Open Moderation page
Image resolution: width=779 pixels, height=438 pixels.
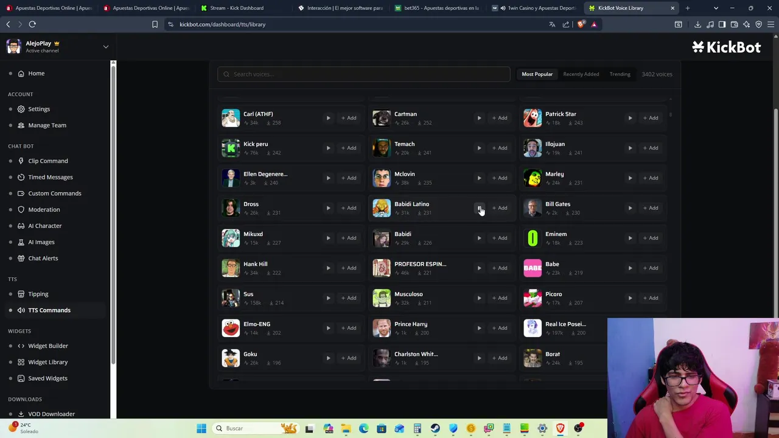tap(44, 210)
